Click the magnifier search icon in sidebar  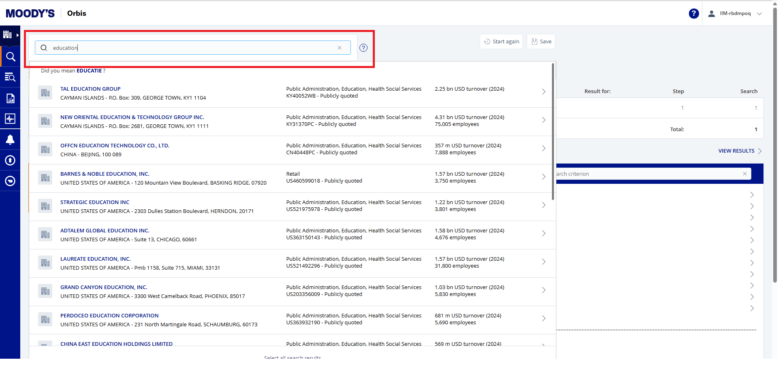coord(11,57)
